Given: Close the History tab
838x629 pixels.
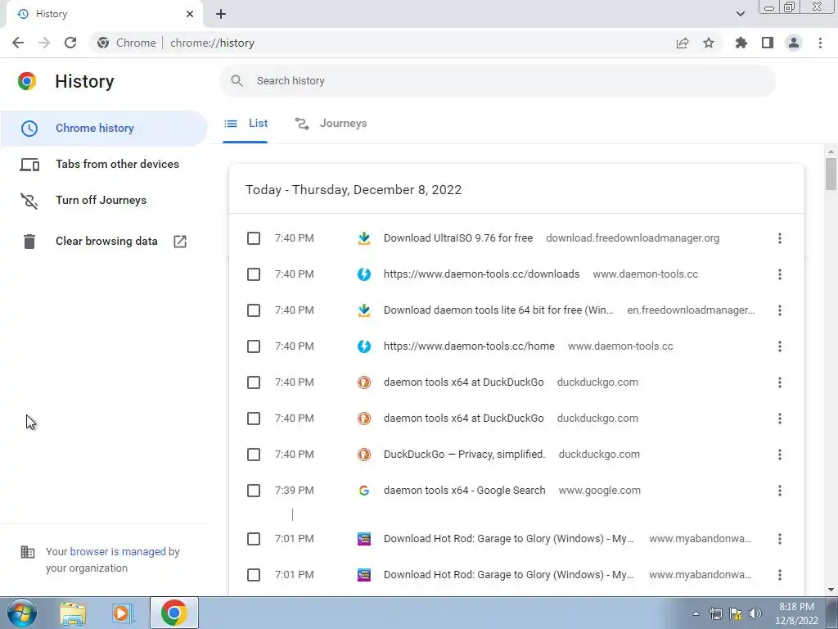Looking at the screenshot, I should pyautogui.click(x=190, y=14).
